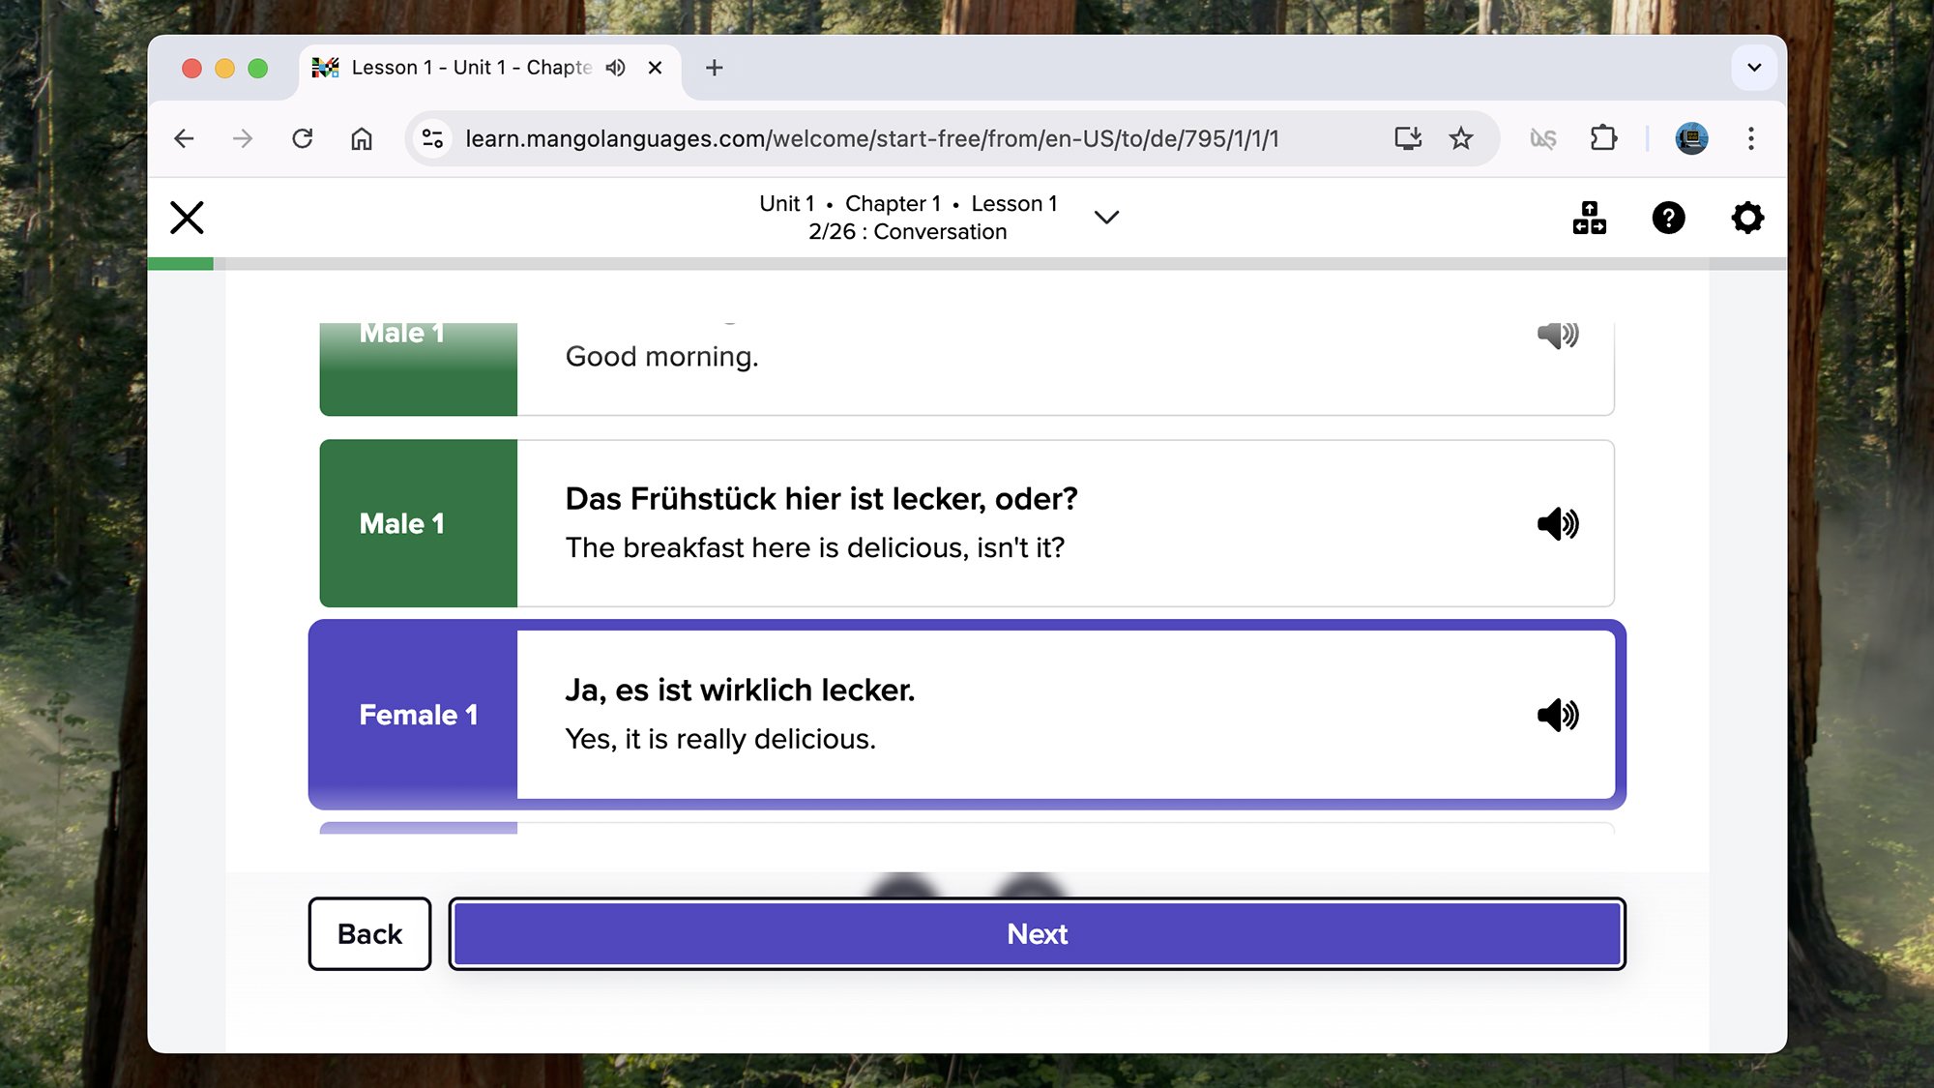The width and height of the screenshot is (1934, 1088).
Task: Bookmark this page with the star icon
Action: click(x=1460, y=138)
